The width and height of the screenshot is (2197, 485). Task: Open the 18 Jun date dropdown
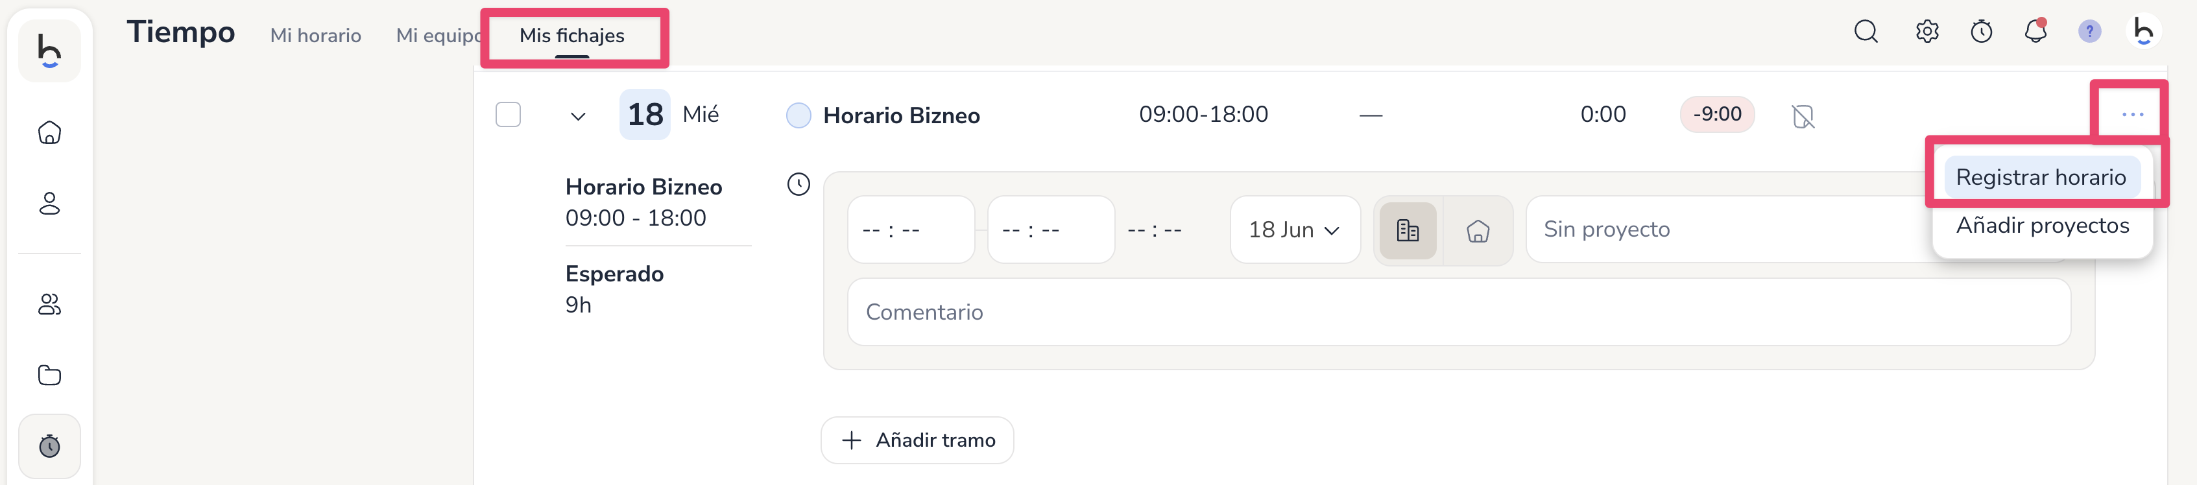(1294, 230)
